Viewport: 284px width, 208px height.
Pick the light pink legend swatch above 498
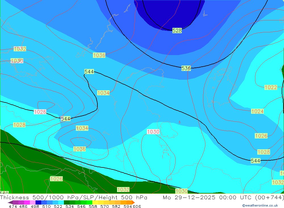33,202
